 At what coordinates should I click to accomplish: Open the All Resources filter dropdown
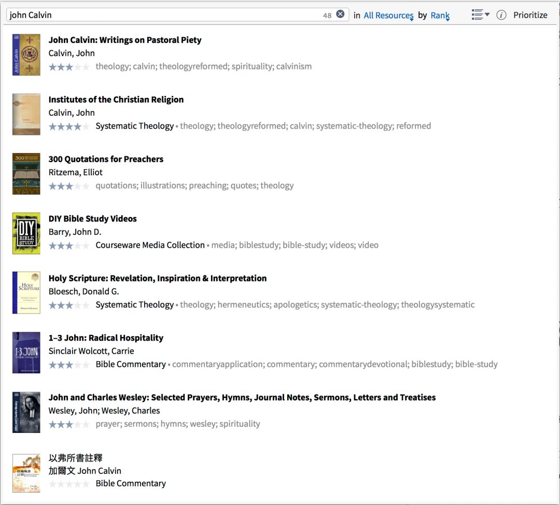point(388,16)
